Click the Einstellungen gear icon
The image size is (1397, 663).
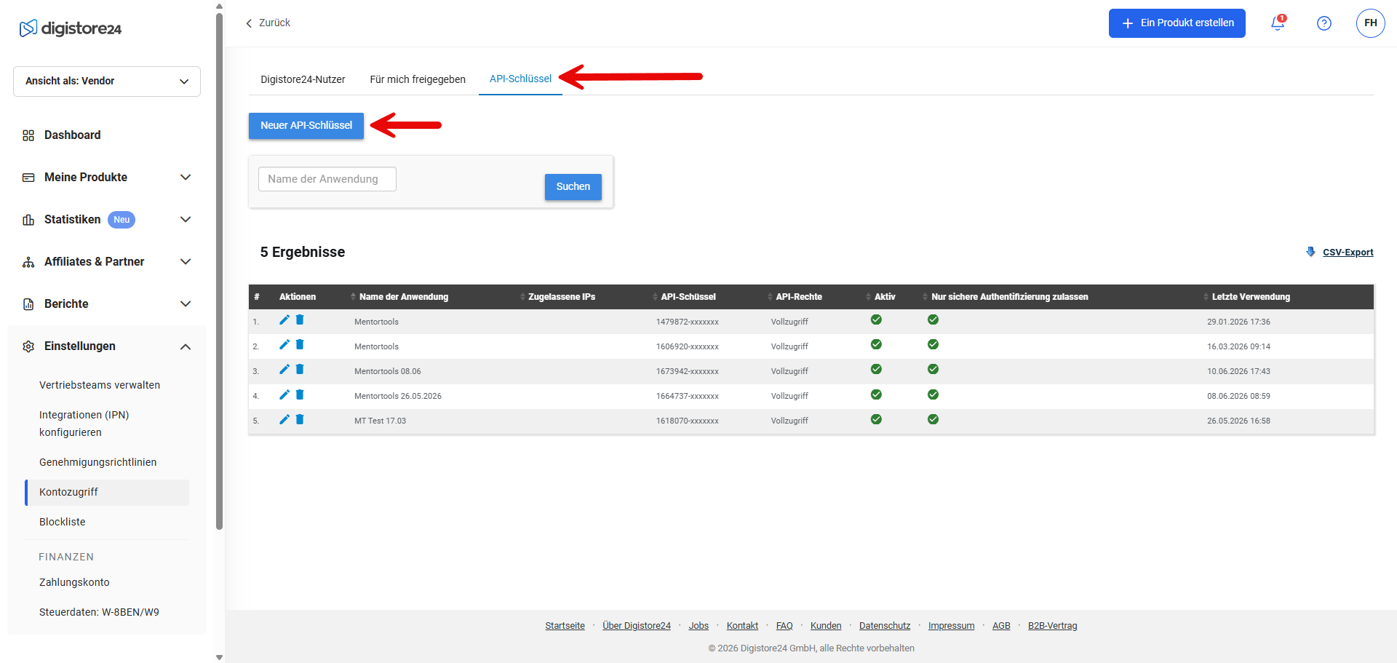tap(28, 346)
